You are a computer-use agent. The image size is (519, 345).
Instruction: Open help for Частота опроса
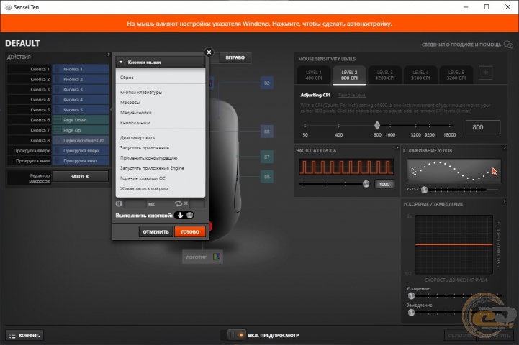coord(397,148)
